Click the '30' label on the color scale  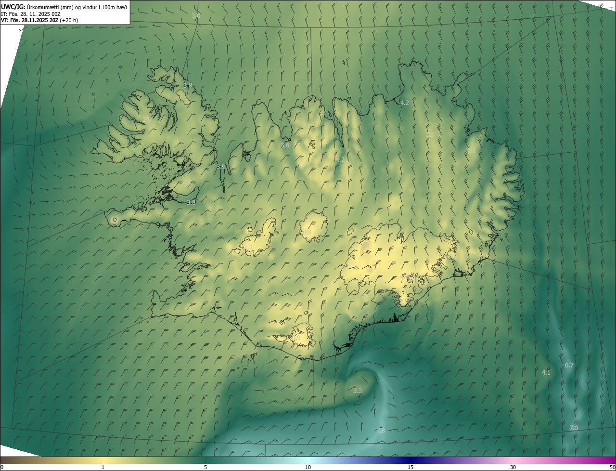coord(513,467)
